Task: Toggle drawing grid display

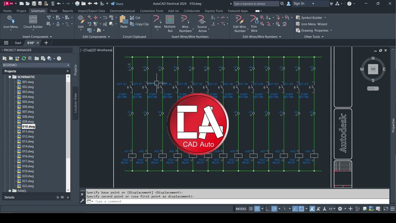Action: click(x=251, y=209)
